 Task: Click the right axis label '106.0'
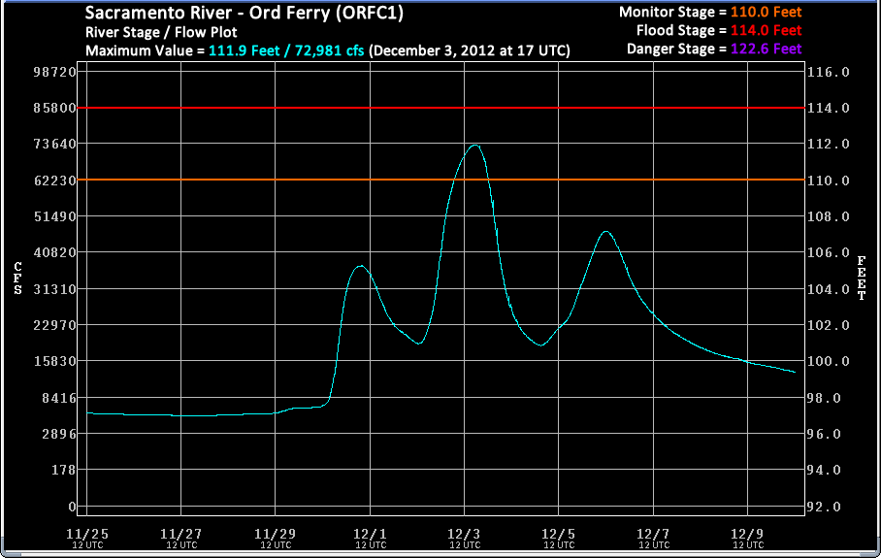829,252
